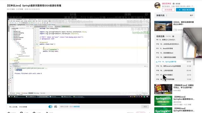
Task: Click the green Run icon in IDEA toolbar
Action: [30, 23]
